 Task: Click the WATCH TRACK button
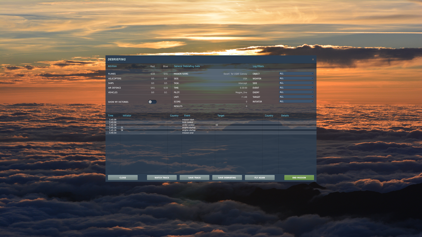coord(162,178)
